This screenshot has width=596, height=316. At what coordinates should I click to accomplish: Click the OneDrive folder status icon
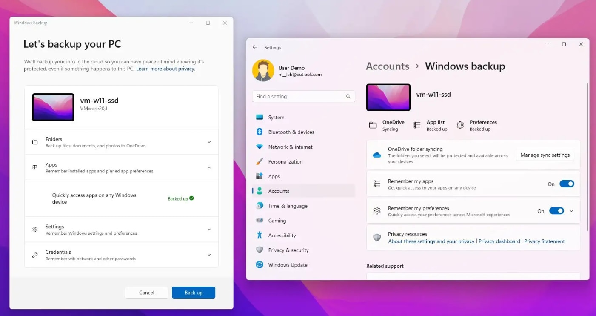(x=373, y=125)
